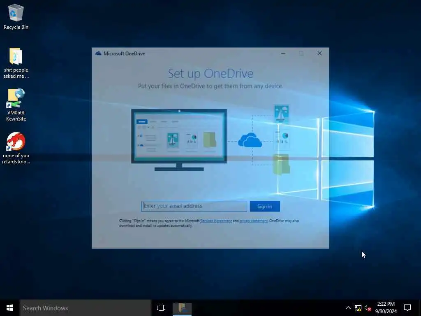Open the Services Agreement link
421x316 pixels.
pos(216,221)
